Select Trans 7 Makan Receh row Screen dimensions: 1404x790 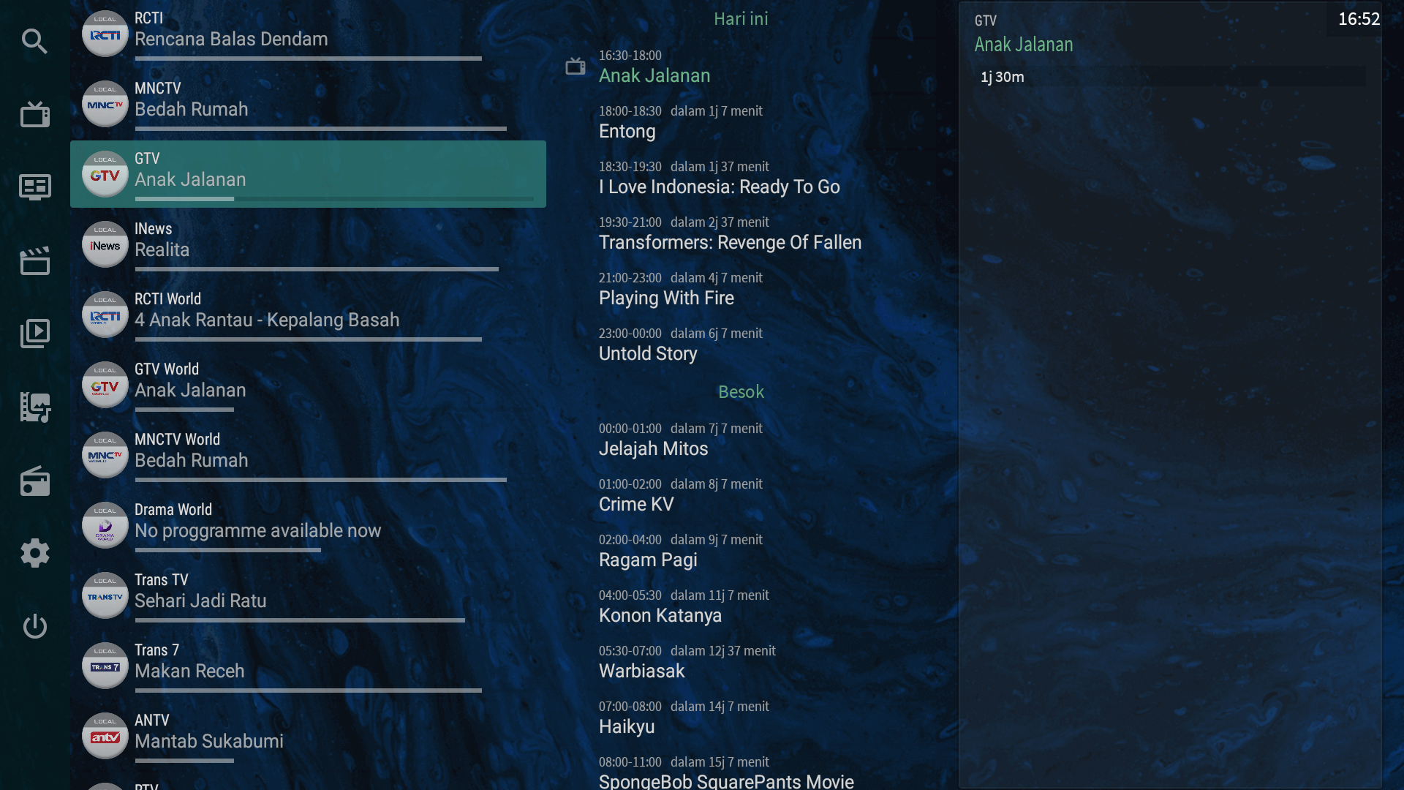pyautogui.click(x=308, y=666)
